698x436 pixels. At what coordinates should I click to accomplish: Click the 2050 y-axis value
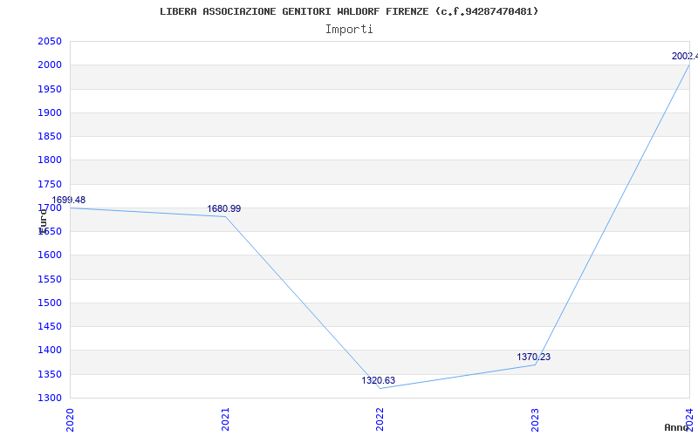[x=50, y=41]
